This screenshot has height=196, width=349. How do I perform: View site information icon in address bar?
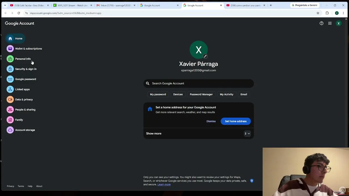pos(26,13)
